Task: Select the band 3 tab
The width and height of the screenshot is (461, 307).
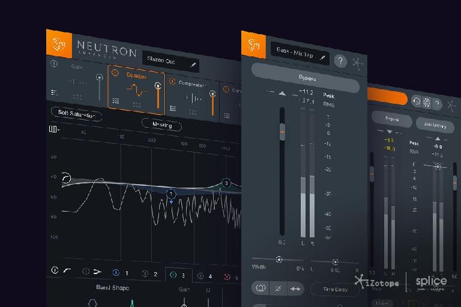Action: click(179, 275)
